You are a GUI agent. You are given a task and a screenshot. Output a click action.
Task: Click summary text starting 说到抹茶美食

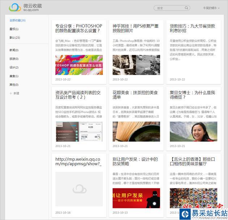[136, 112]
